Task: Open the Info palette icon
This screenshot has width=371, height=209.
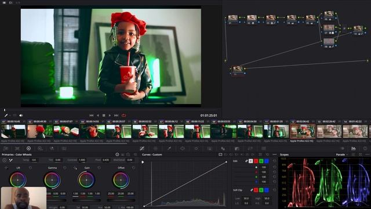Action: pos(365,149)
